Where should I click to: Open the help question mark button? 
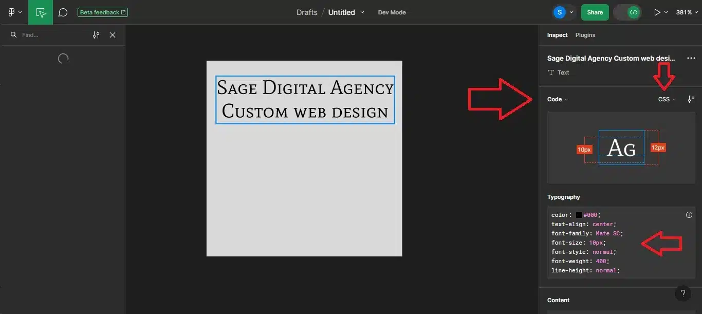point(682,293)
